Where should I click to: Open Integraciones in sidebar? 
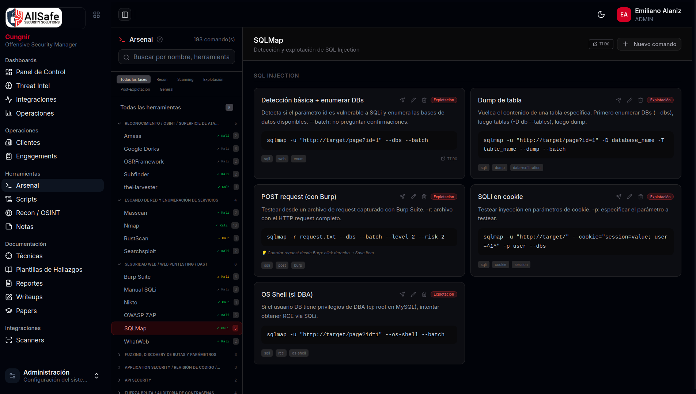point(53,100)
